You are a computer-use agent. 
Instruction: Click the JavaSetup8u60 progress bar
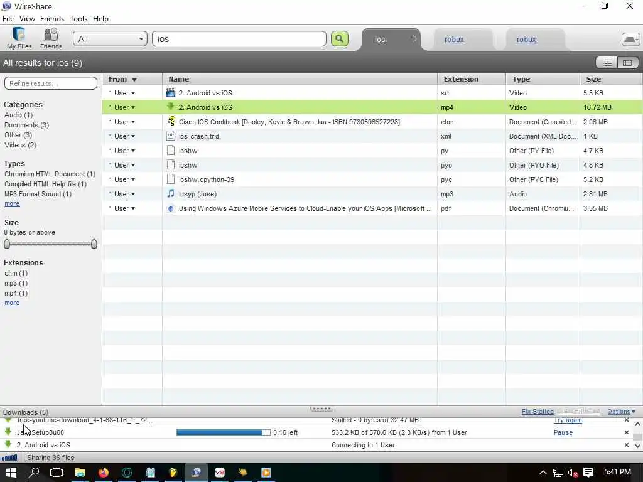(224, 432)
